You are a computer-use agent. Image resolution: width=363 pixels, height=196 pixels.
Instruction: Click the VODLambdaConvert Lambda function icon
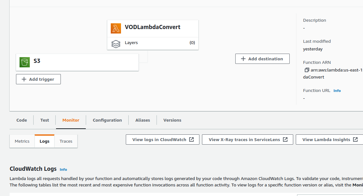[116, 28]
